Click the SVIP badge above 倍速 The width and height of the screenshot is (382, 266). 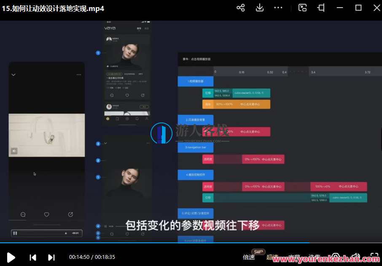[258, 251]
